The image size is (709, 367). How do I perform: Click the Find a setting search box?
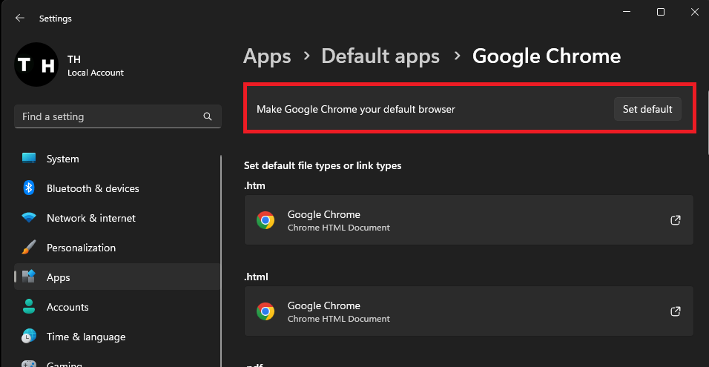[118, 116]
